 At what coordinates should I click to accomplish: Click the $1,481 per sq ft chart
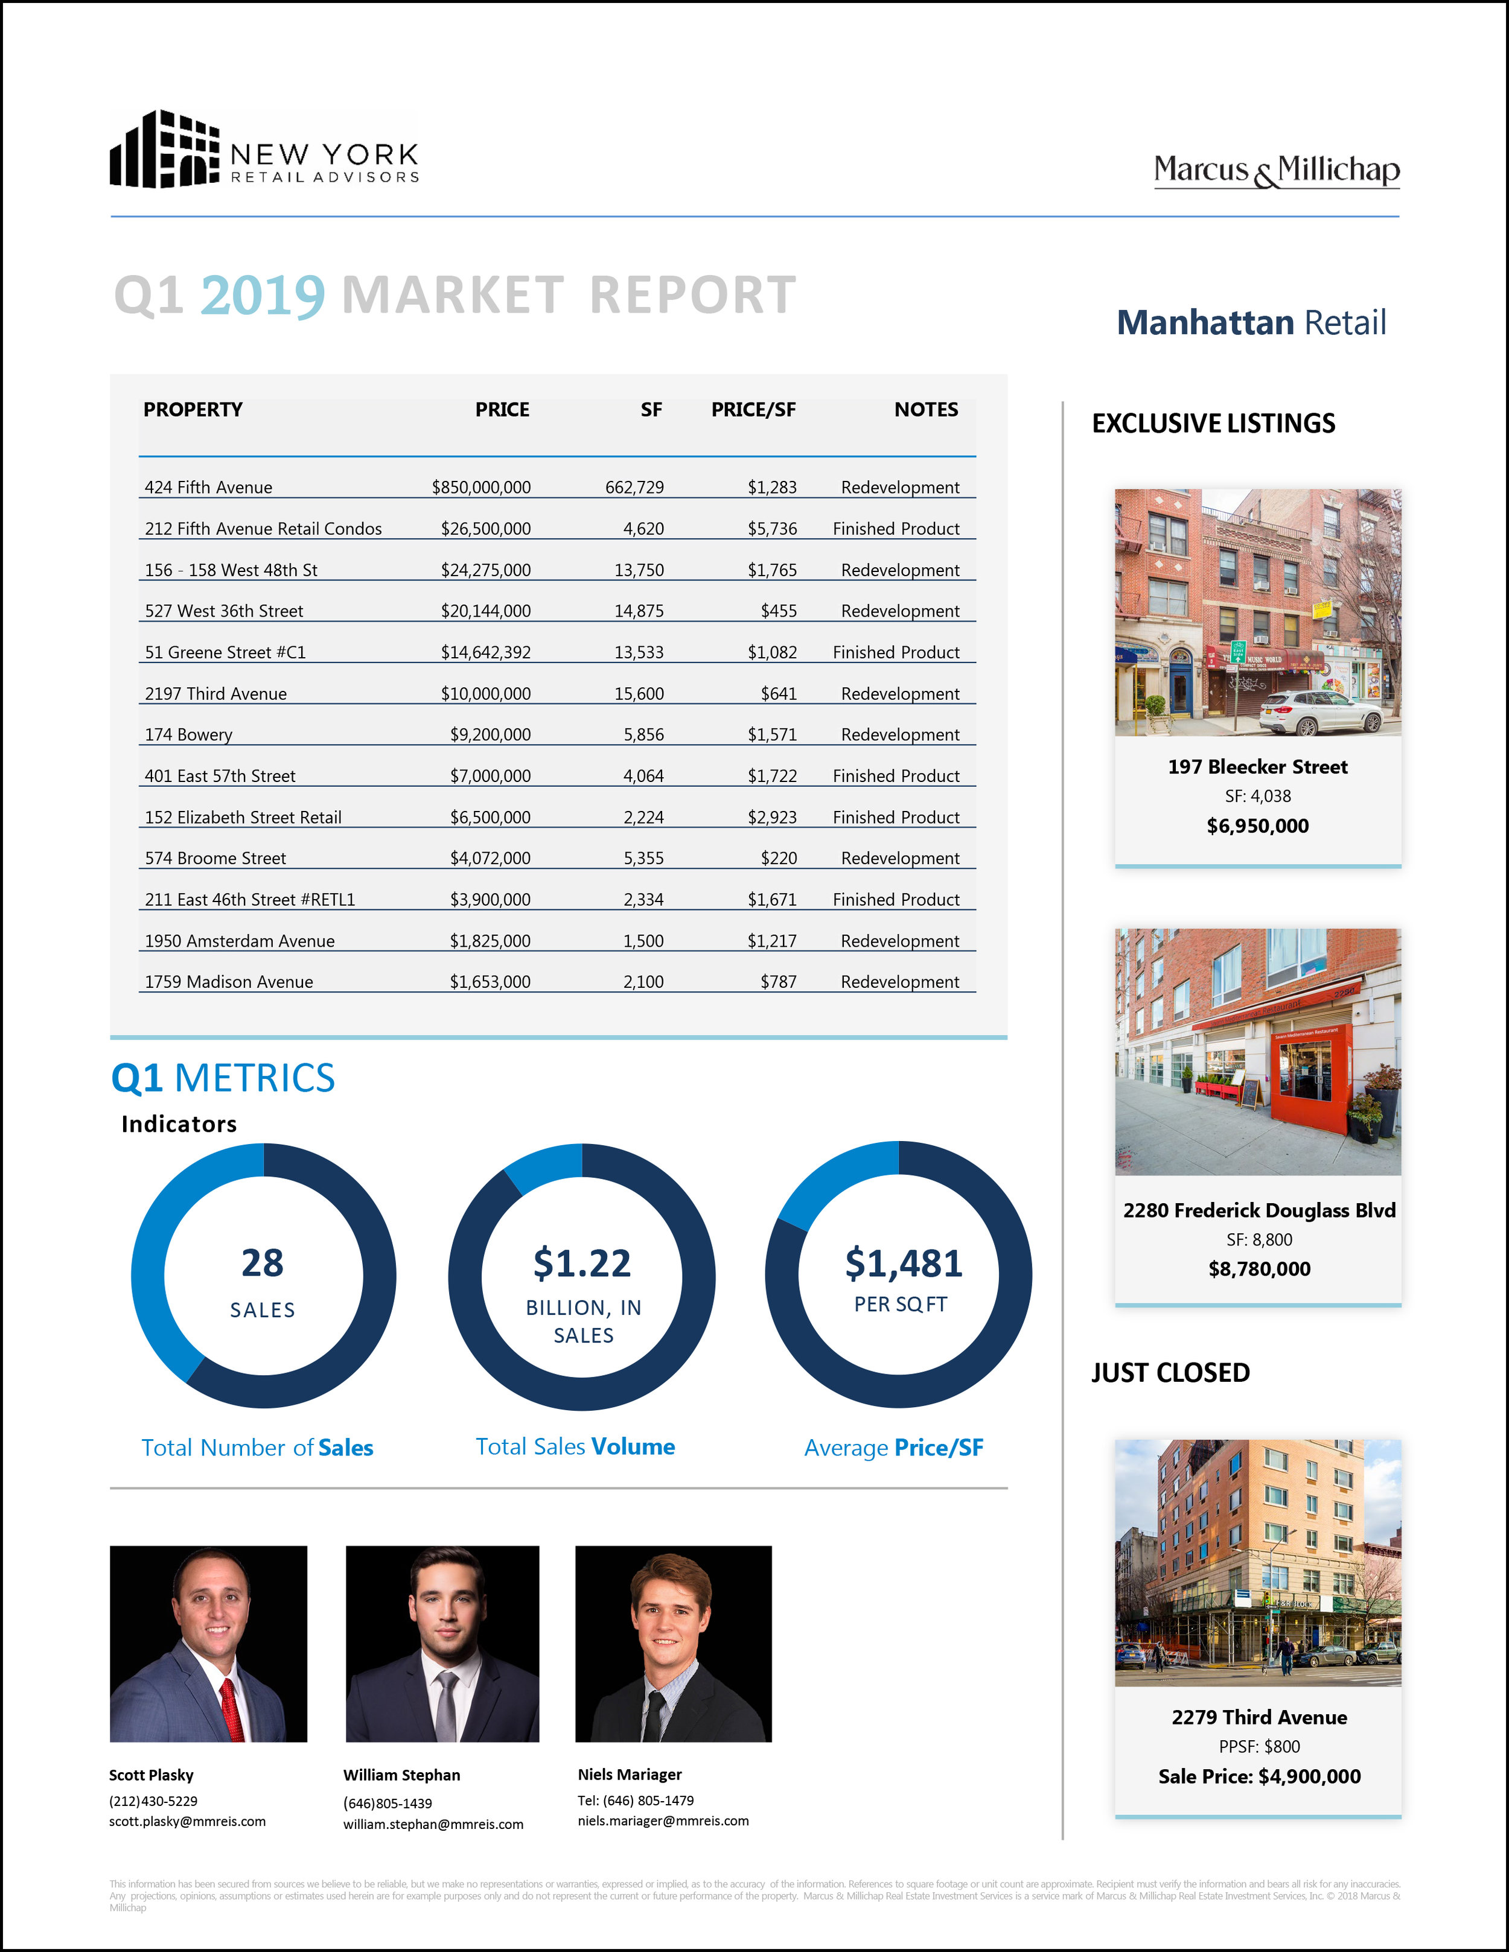898,1276
